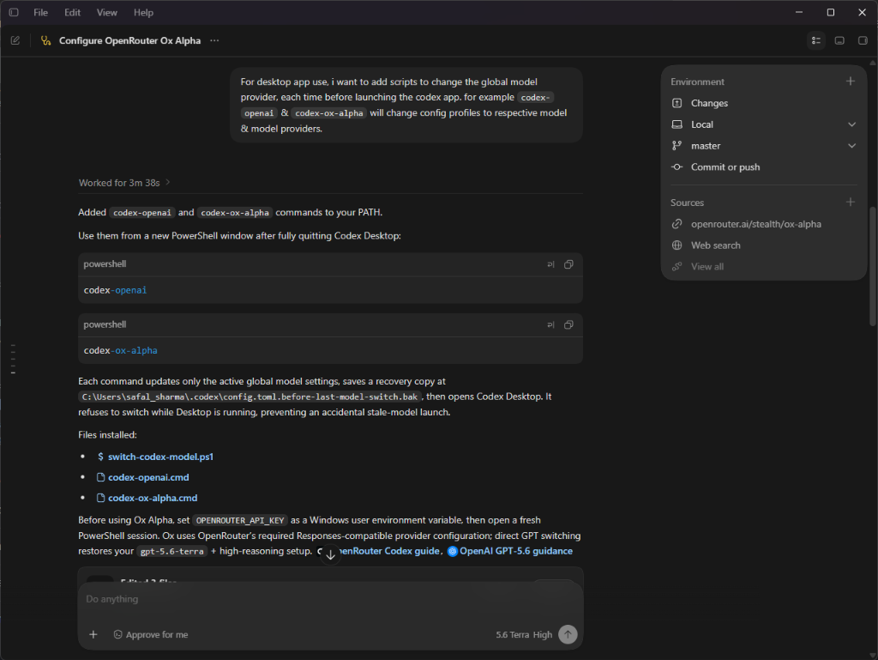Add a new environment with the plus

click(850, 82)
